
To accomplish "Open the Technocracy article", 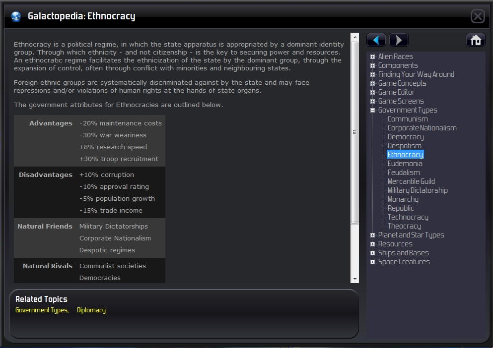I will point(408,217).
